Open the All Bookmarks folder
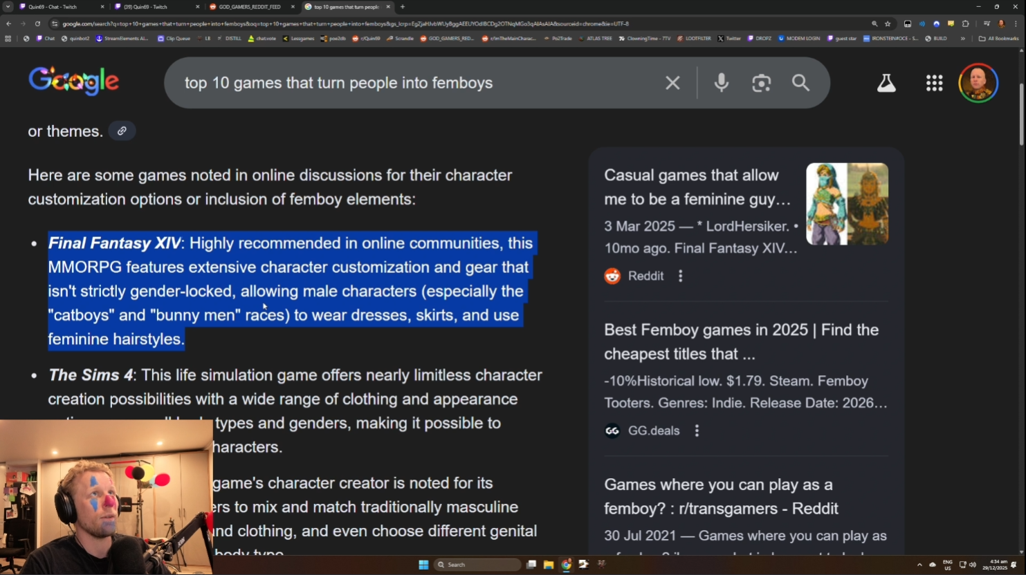 tap(998, 39)
